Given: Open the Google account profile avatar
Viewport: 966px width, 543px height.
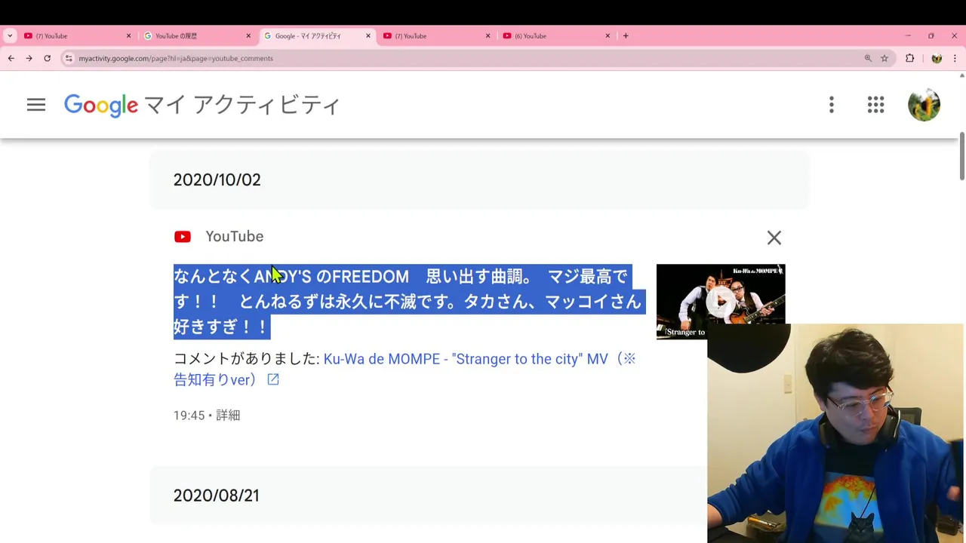Looking at the screenshot, I should pyautogui.click(x=924, y=105).
